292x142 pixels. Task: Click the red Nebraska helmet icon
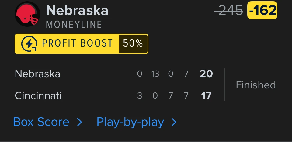(27, 14)
